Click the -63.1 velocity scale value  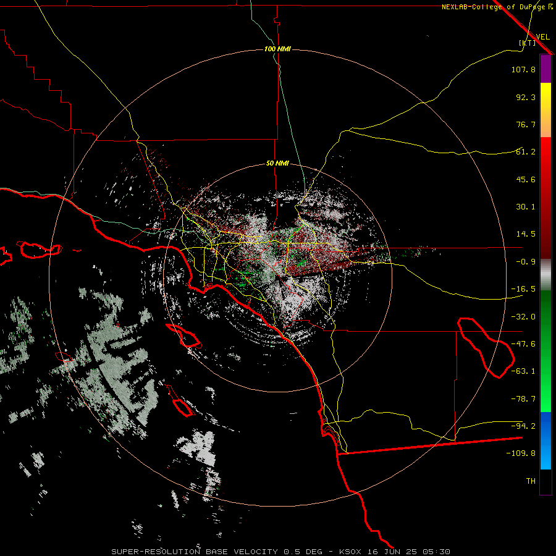pyautogui.click(x=523, y=371)
